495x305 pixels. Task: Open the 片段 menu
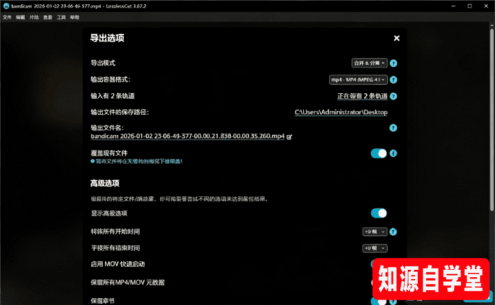point(34,17)
